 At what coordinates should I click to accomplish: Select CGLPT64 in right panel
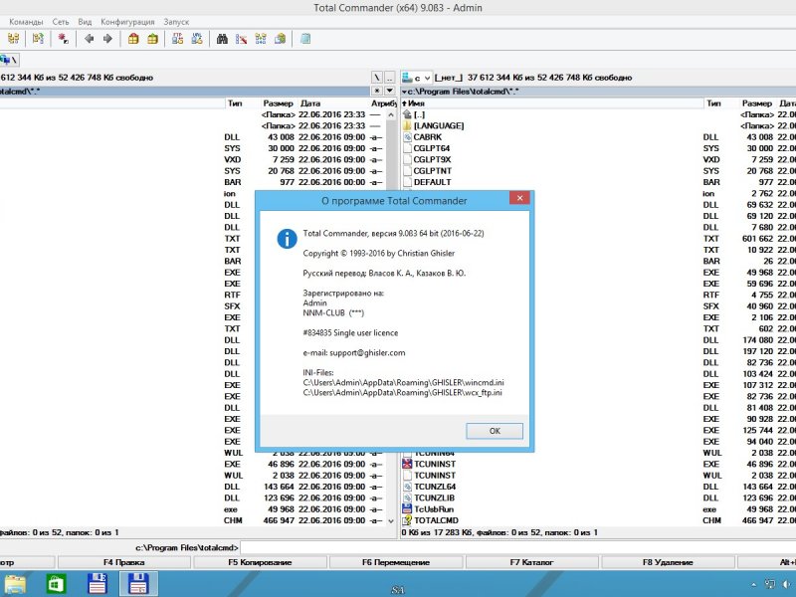pos(432,148)
